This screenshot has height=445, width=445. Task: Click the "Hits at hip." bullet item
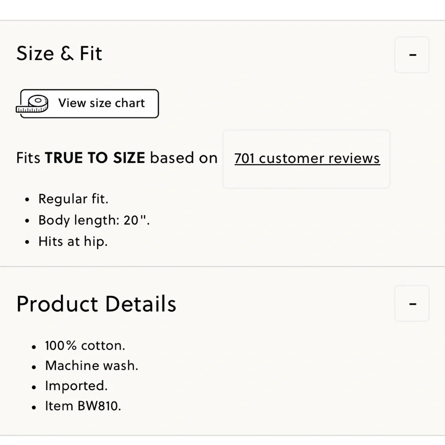[x=73, y=242]
